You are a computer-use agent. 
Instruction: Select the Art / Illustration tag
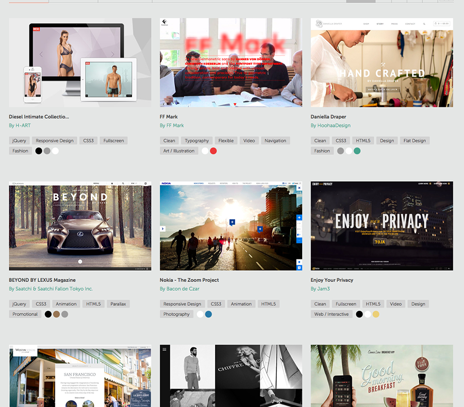tap(179, 151)
